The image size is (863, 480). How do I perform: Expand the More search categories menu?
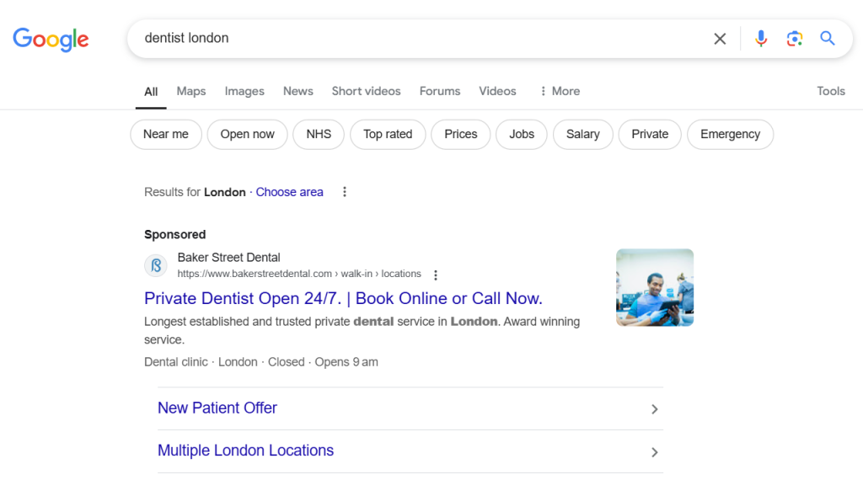[x=560, y=91]
